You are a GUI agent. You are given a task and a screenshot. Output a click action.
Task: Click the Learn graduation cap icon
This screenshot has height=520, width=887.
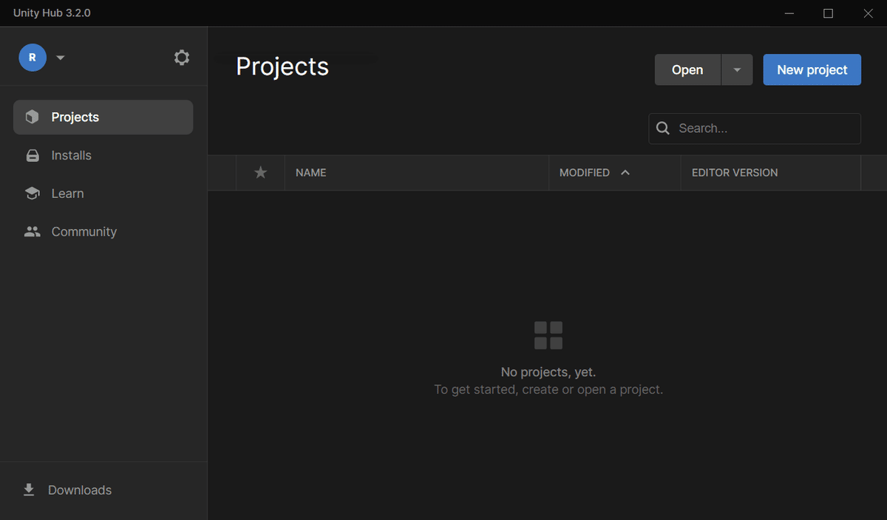point(32,194)
